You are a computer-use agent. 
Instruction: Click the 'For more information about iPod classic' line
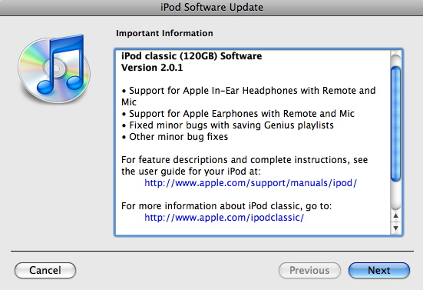(x=226, y=206)
